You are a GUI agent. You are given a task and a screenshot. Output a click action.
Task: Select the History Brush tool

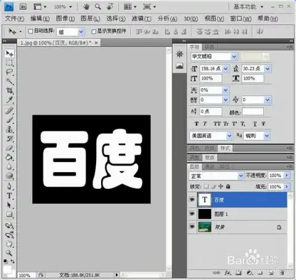pos(9,139)
